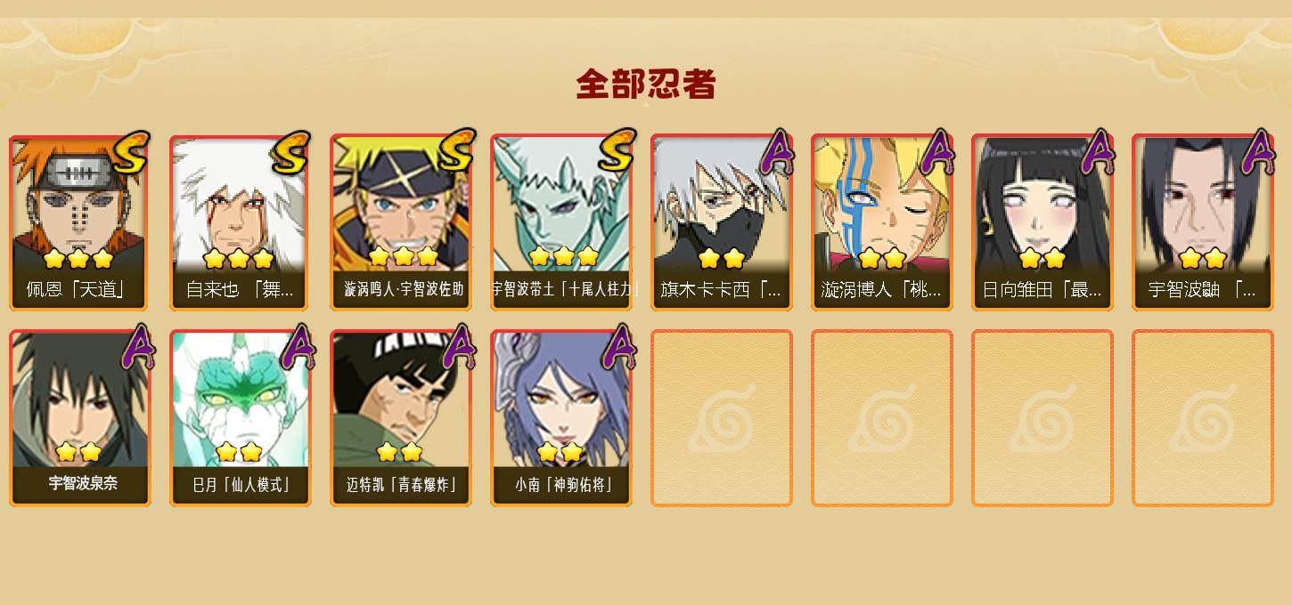Click the S rank badge on 佩恩
Viewport: 1292px width, 605px height.
pos(131,152)
